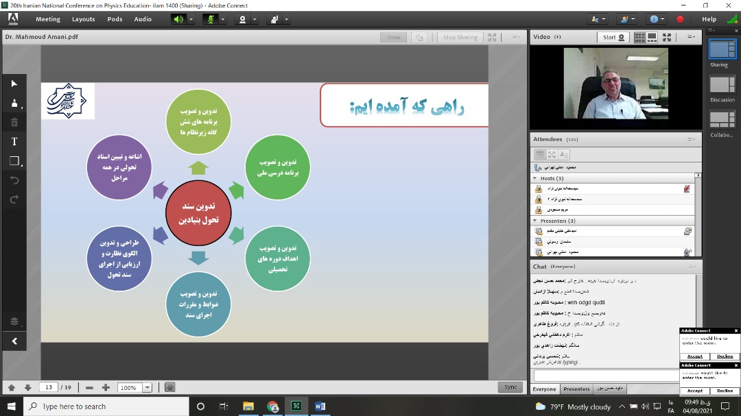Click the Stop Sharing button
This screenshot has width=741, height=416.
[x=460, y=38]
